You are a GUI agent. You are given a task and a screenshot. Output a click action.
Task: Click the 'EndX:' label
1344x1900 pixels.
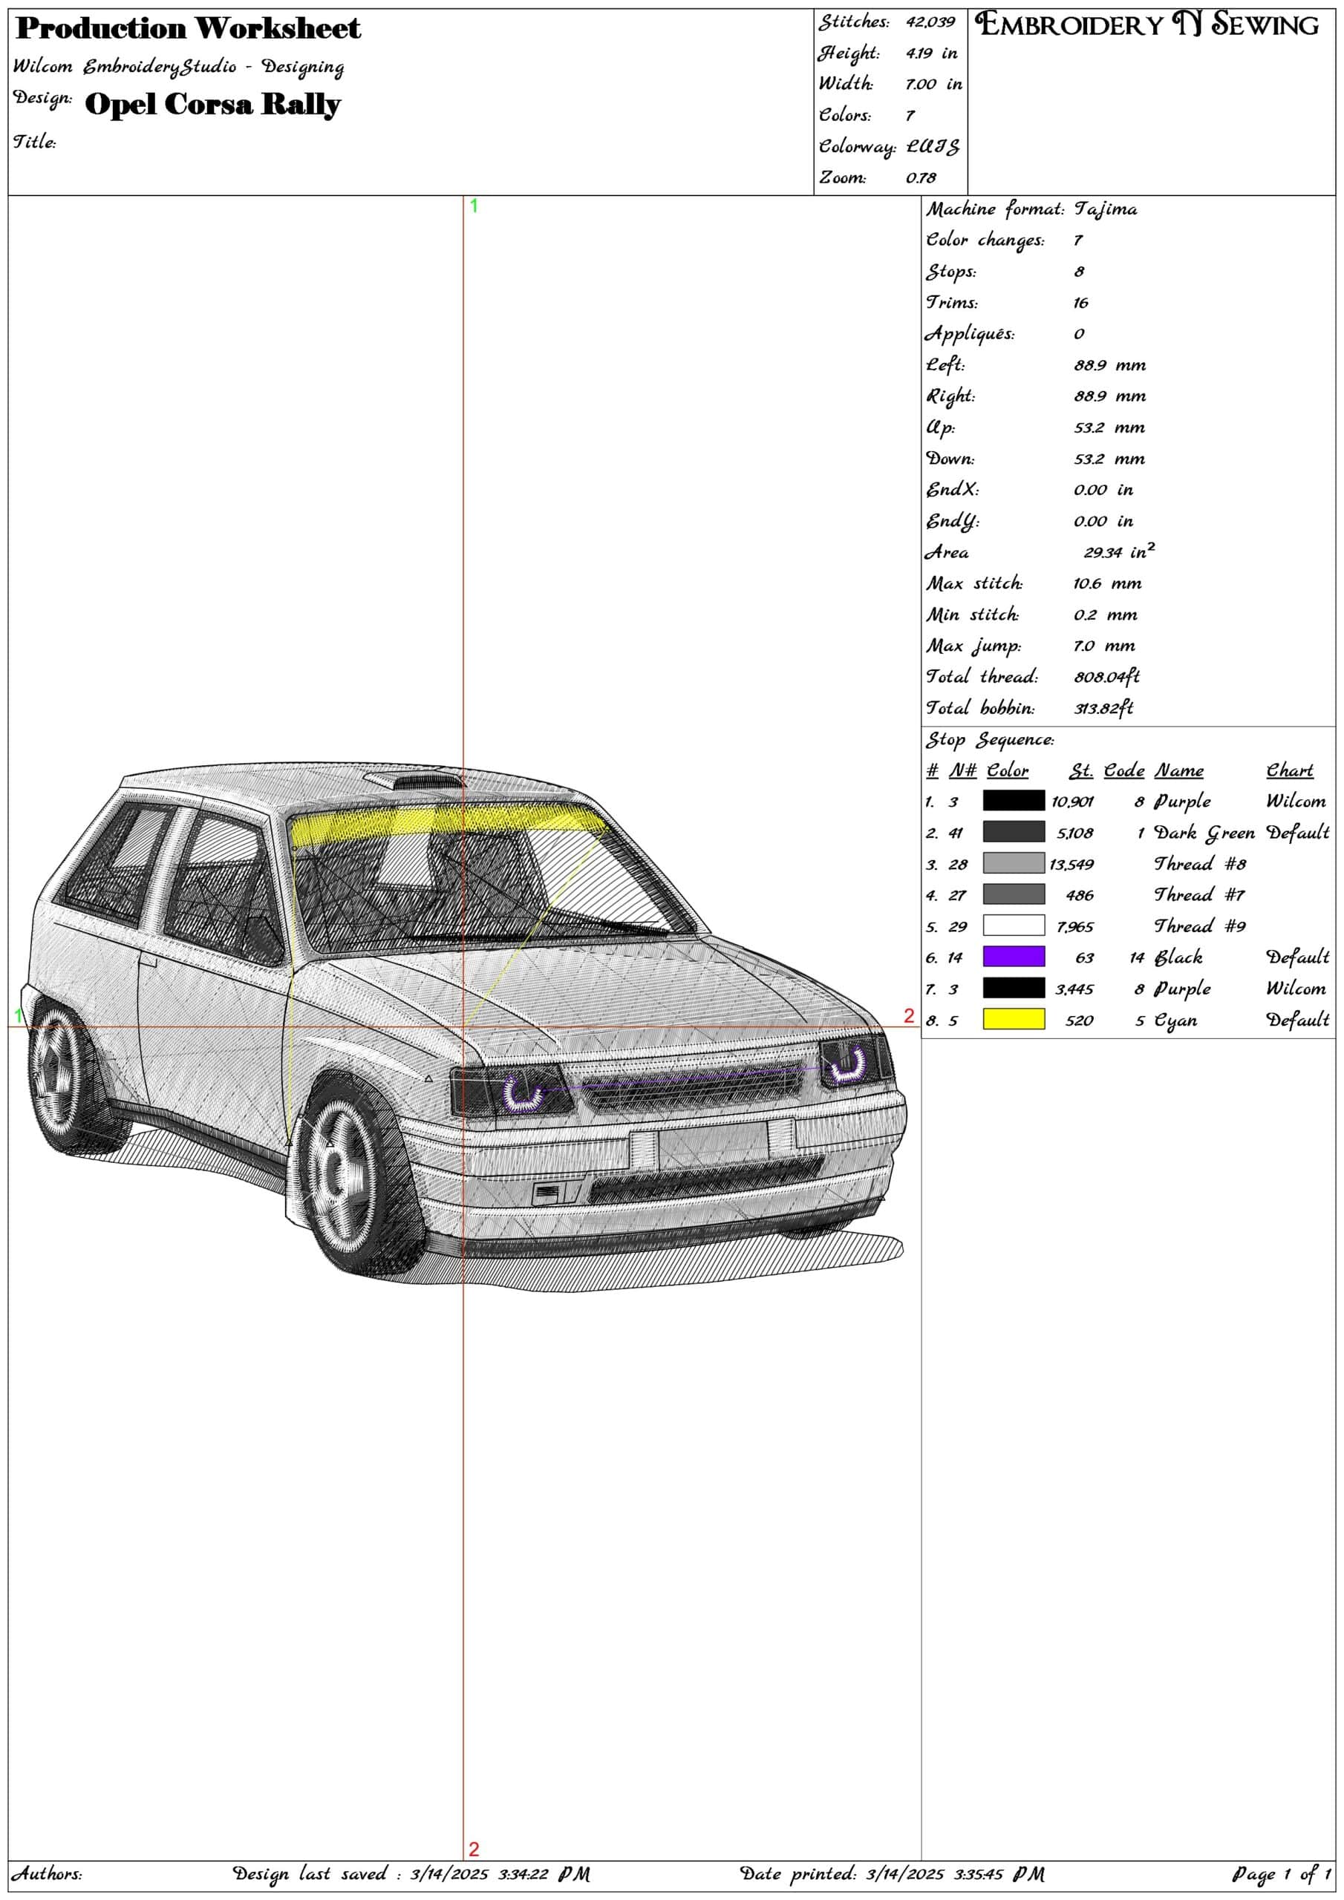(953, 489)
